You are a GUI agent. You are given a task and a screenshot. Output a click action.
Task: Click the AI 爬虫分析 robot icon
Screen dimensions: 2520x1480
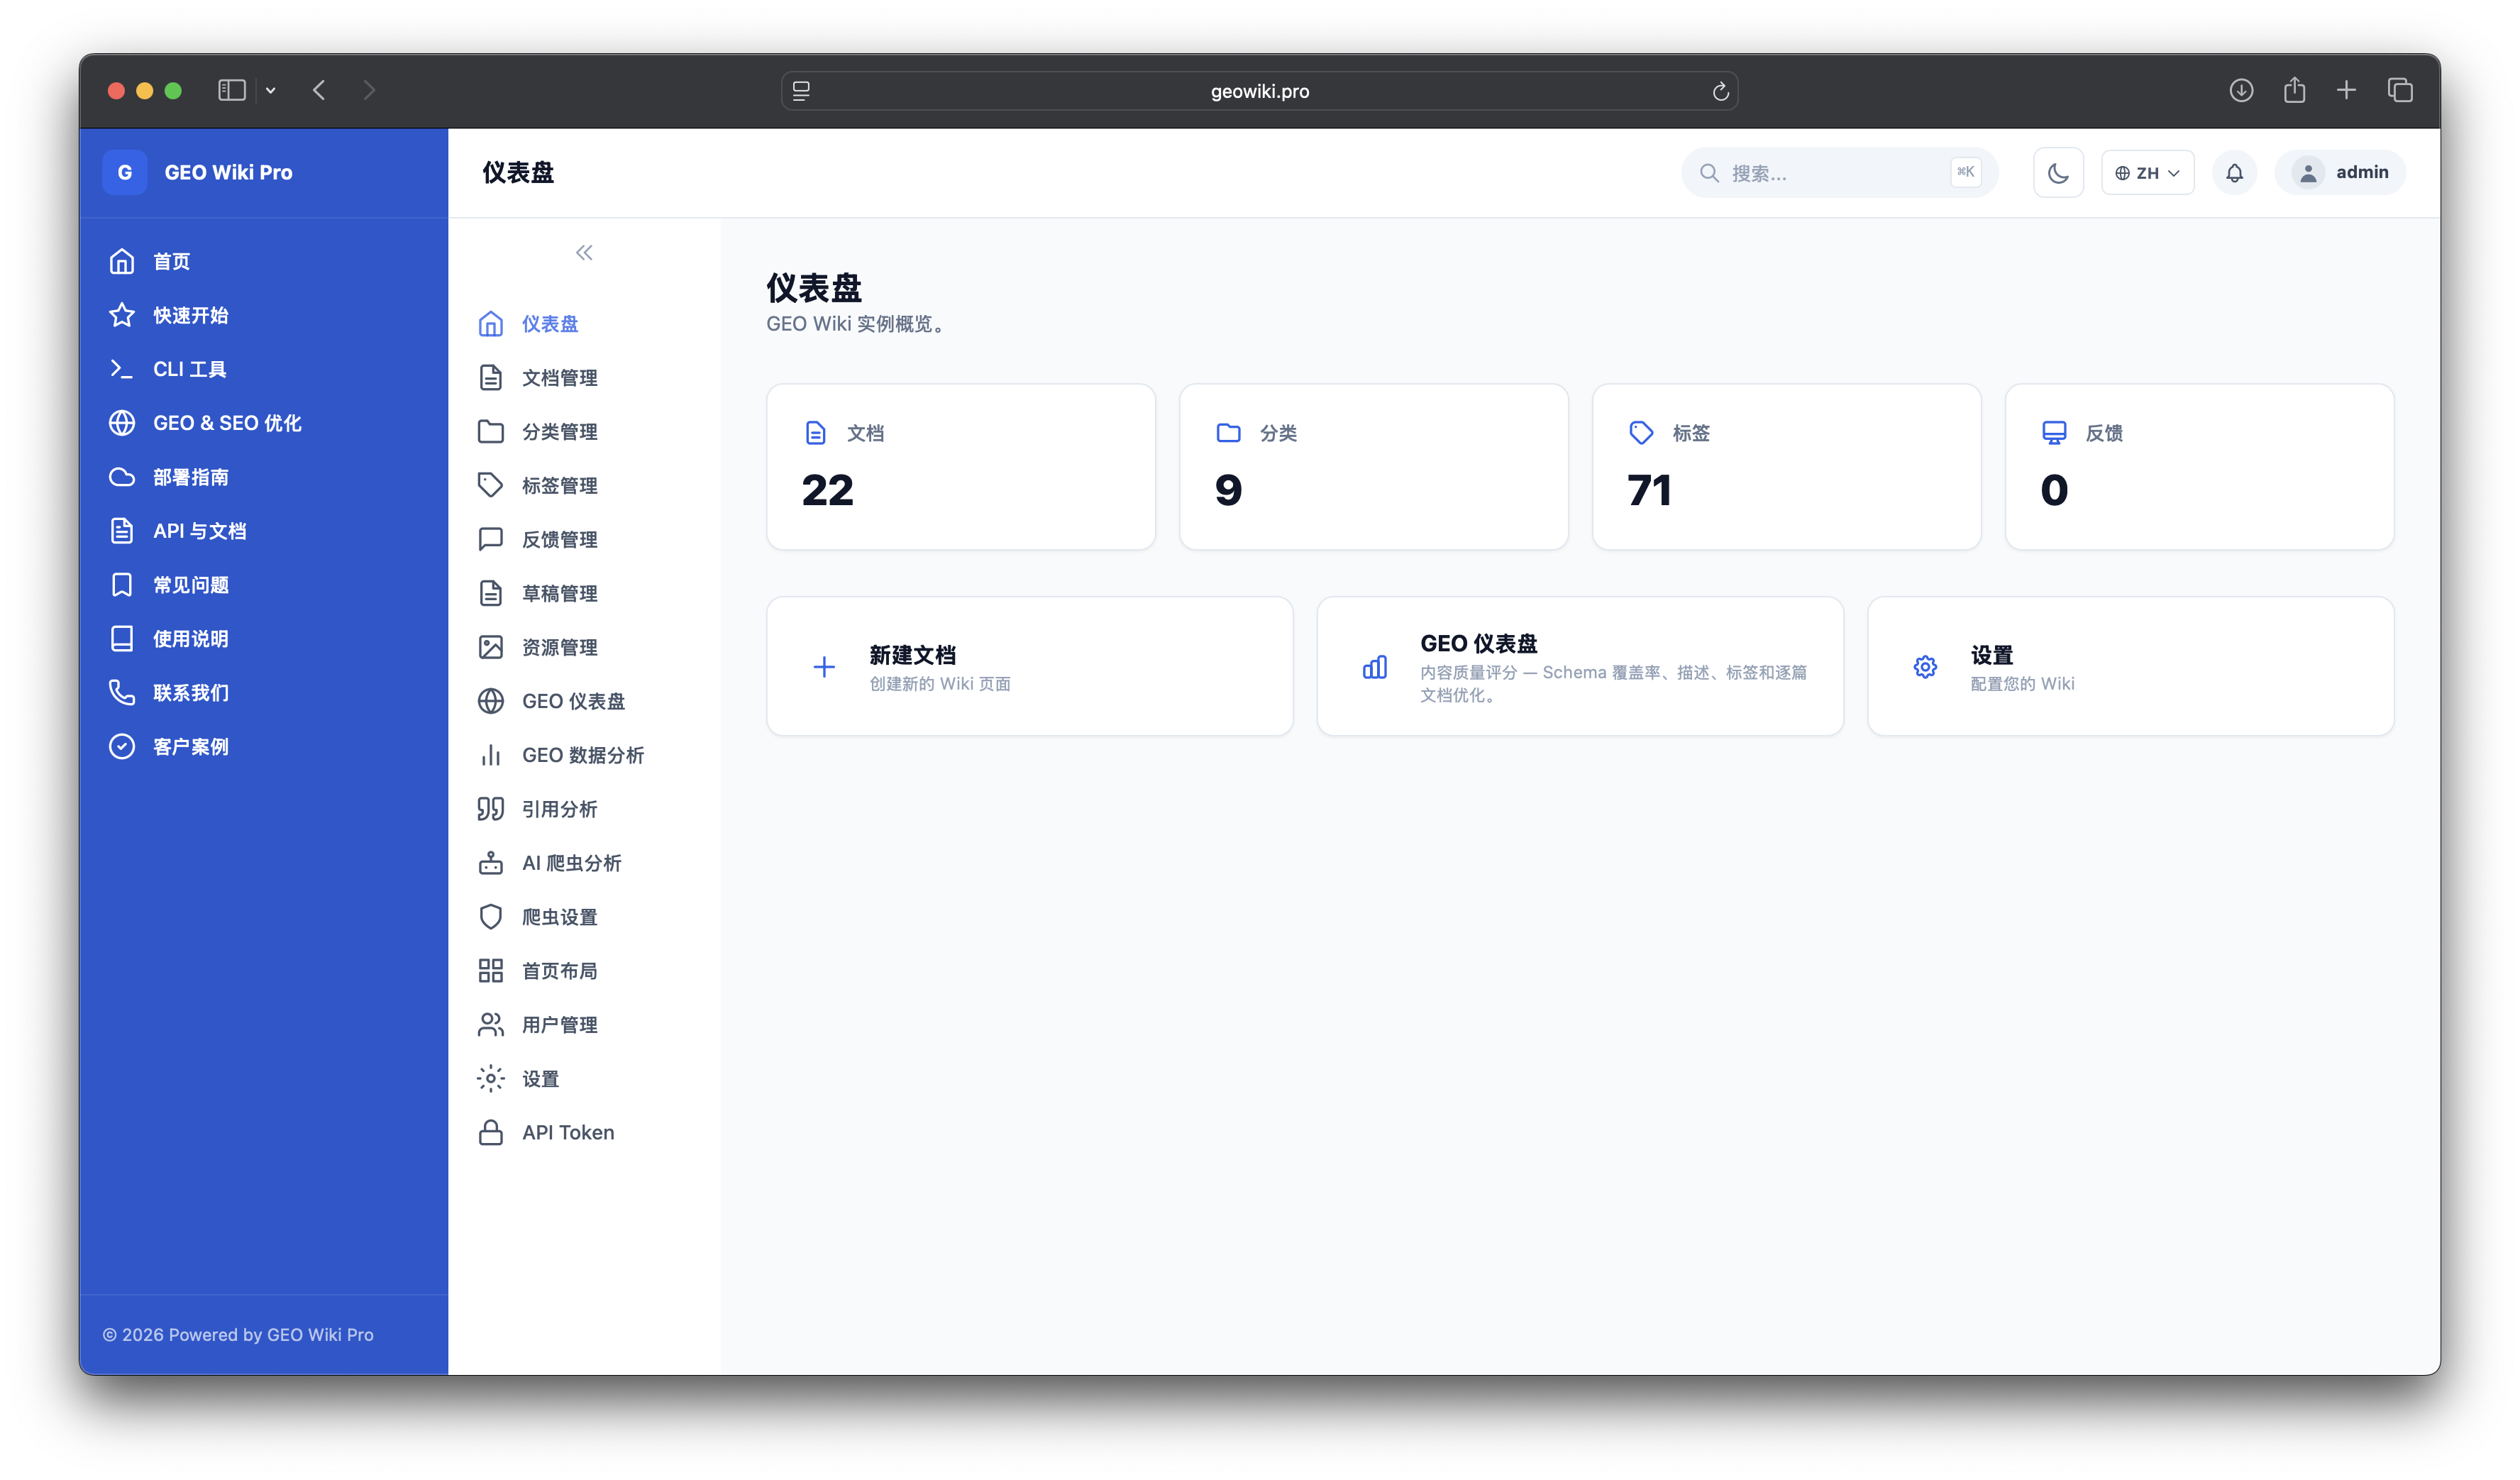(x=490, y=863)
